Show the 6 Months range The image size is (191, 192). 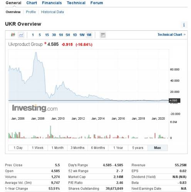[x=98, y=148]
